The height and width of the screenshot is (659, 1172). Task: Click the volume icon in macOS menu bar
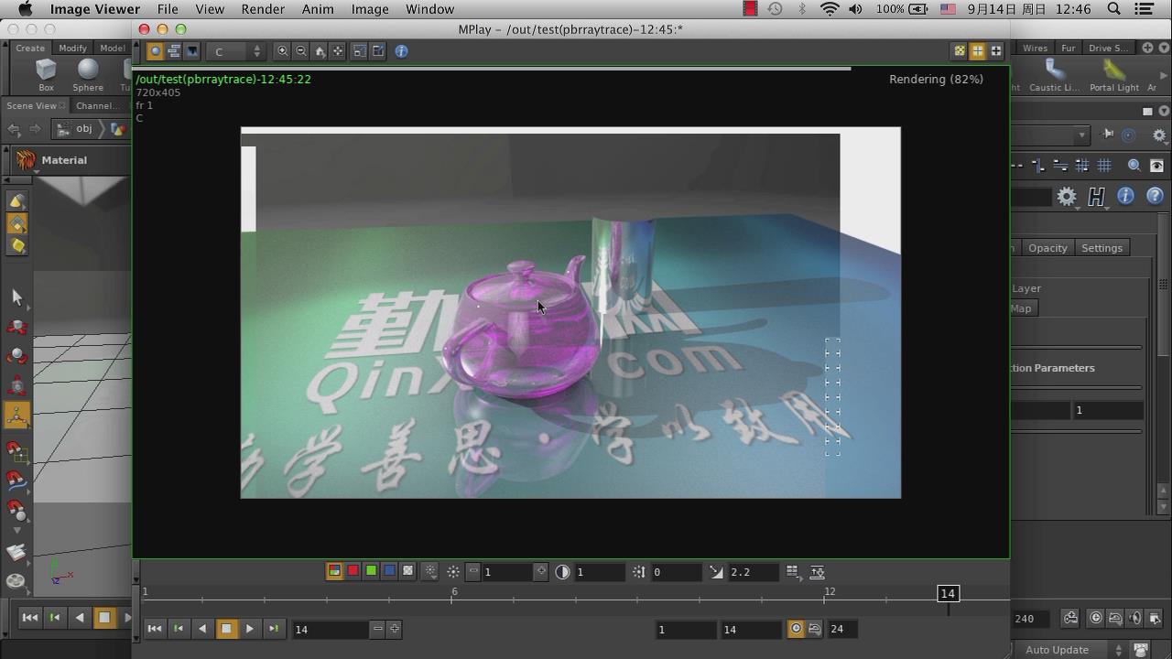click(855, 9)
